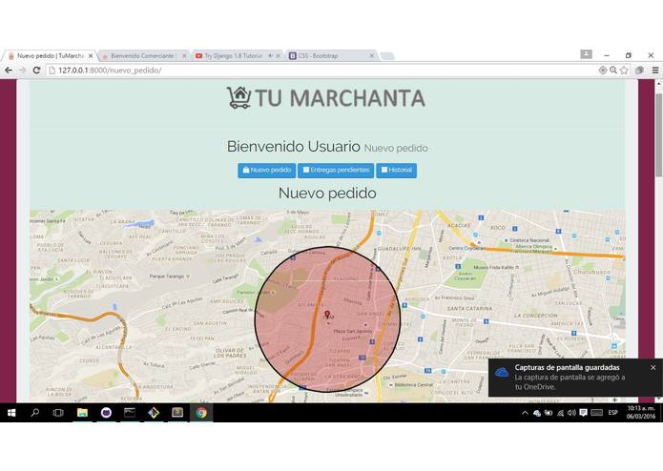
Task: Open Entregas pendientes
Action: (336, 171)
